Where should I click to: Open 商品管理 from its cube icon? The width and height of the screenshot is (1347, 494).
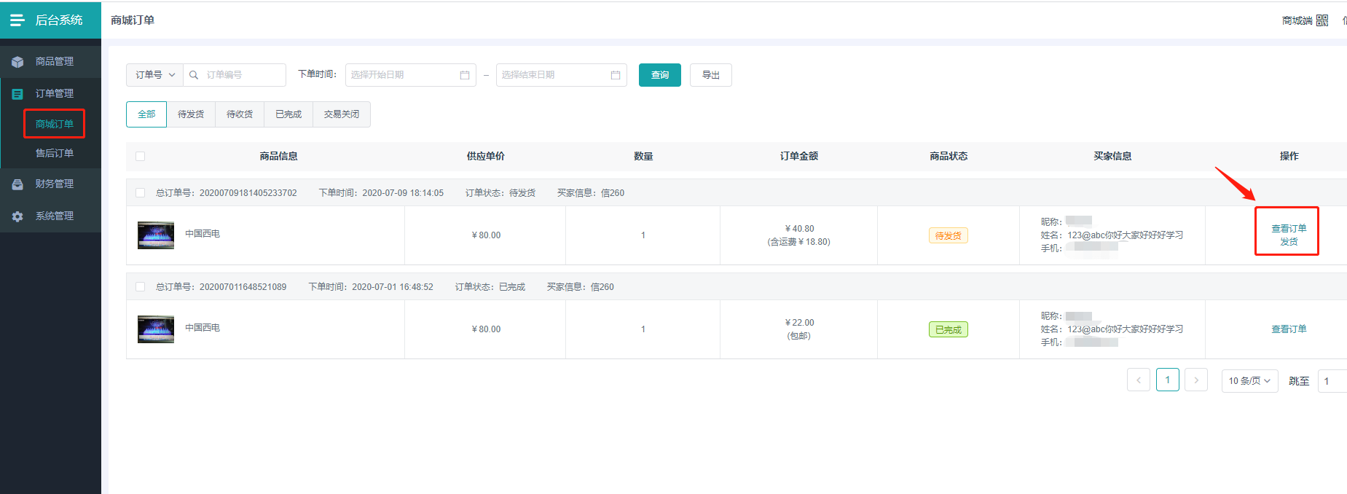[x=17, y=62]
